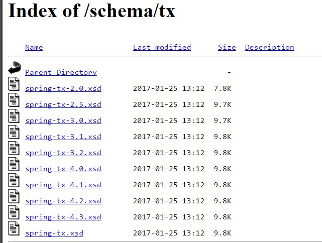Open spring-tx-2.0.xsd file link
The image size is (322, 243).
pos(63,88)
